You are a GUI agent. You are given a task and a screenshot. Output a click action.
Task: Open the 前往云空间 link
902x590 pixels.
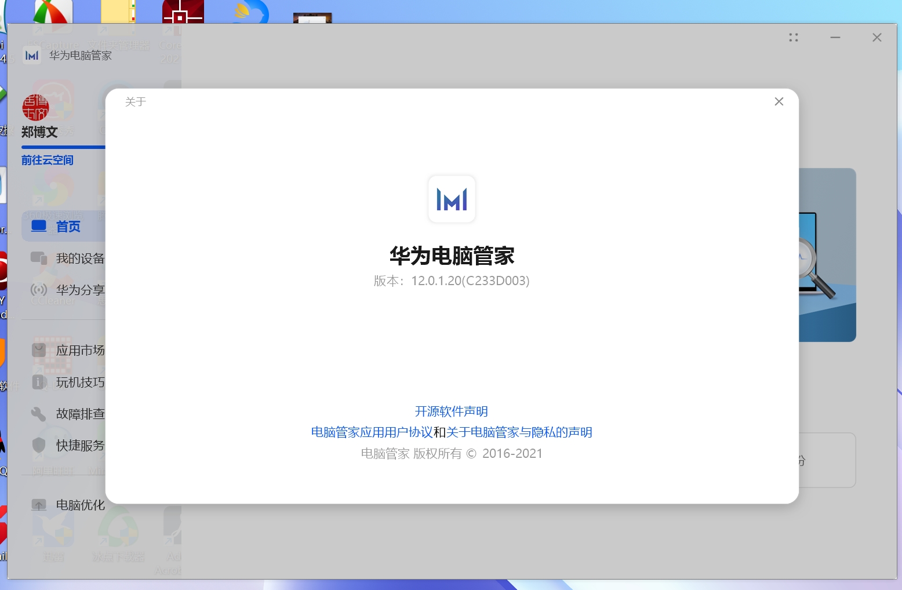point(48,160)
